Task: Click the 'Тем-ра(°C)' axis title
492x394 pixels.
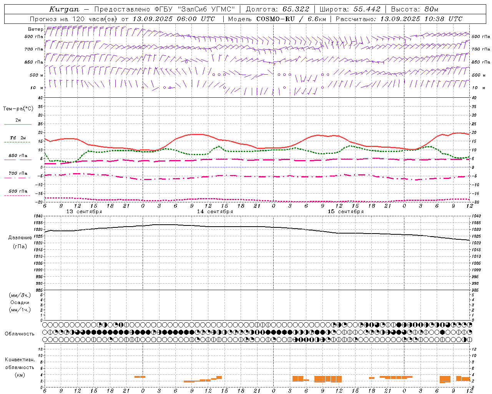Action: pyautogui.click(x=18, y=109)
